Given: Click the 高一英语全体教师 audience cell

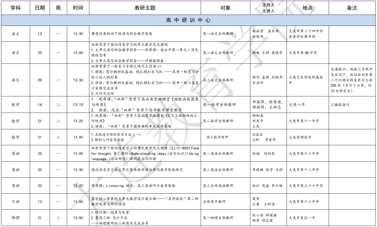Looking at the screenshot, I should [x=218, y=154].
